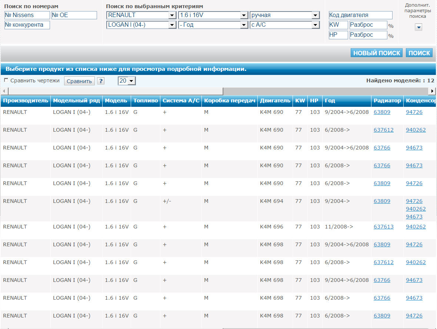Image resolution: width=437 pixels, height=329 pixels.
Task: Click the KW input field
Action: coord(338,25)
